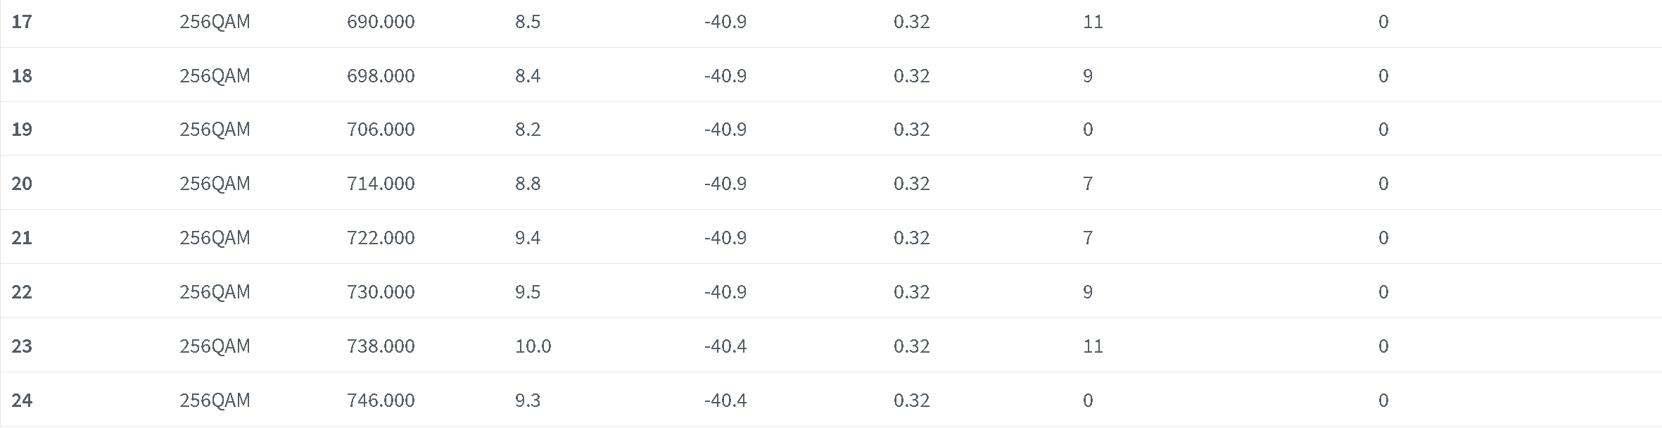This screenshot has height=428, width=1662.
Task: Select channel 17 row number
Action: (22, 22)
